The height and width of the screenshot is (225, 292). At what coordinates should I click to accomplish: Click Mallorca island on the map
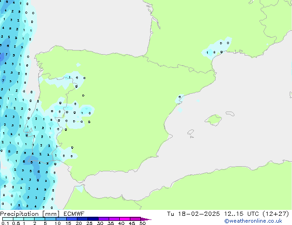[x=213, y=120]
